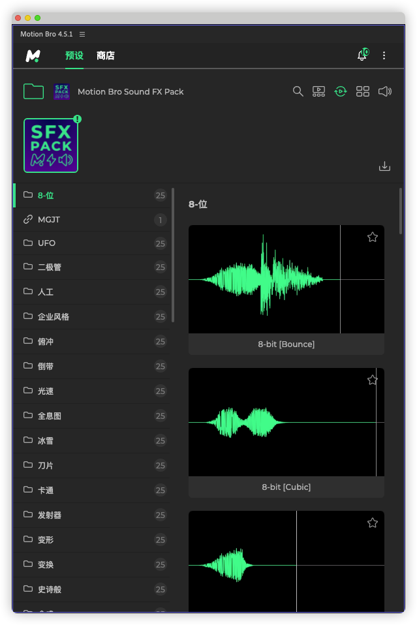Click the download icon below the toolbar

click(384, 166)
